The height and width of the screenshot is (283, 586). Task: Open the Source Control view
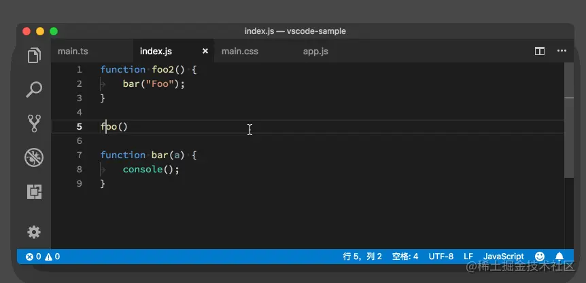[x=34, y=124]
